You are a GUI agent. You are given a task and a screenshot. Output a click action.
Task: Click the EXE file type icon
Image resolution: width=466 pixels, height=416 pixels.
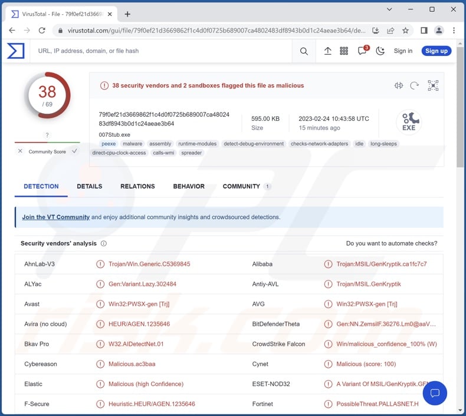click(x=409, y=122)
